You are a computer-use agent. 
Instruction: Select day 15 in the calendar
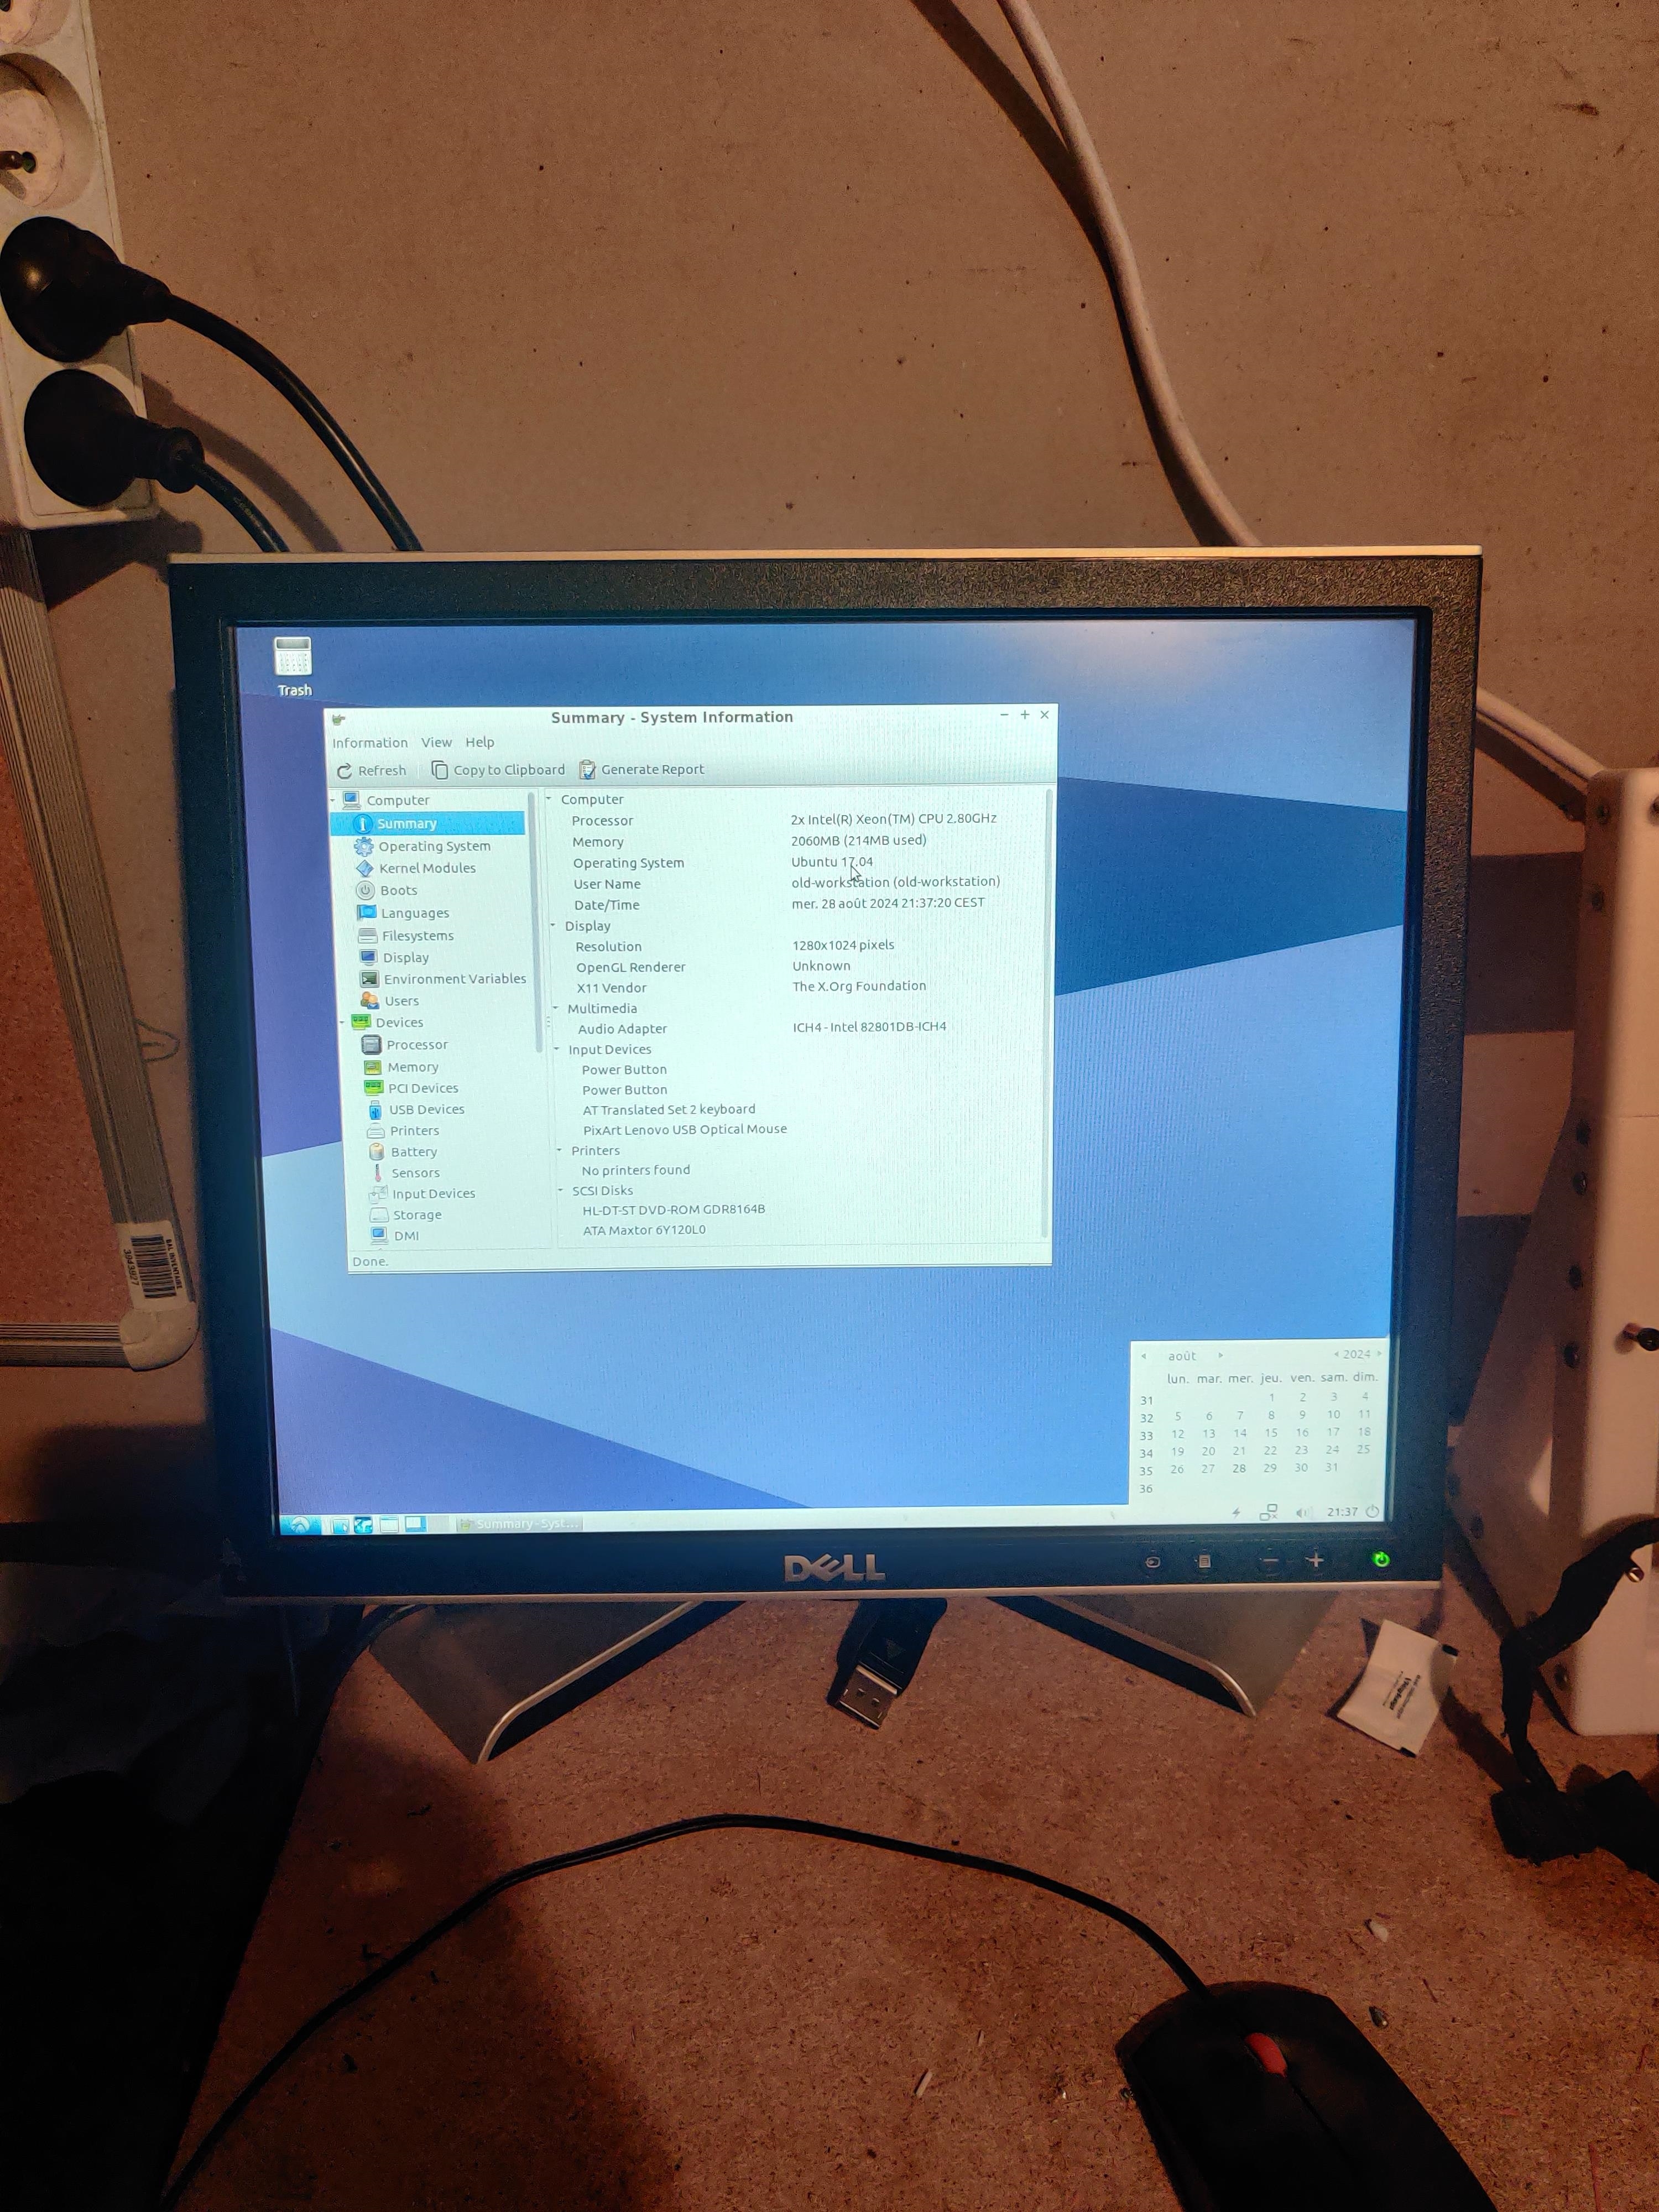1271,1433
